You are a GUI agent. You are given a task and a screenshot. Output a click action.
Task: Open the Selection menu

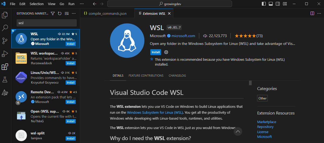37,4
